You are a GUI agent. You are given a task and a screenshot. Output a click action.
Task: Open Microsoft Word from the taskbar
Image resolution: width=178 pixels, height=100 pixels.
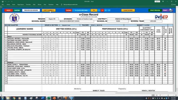coord(43,98)
